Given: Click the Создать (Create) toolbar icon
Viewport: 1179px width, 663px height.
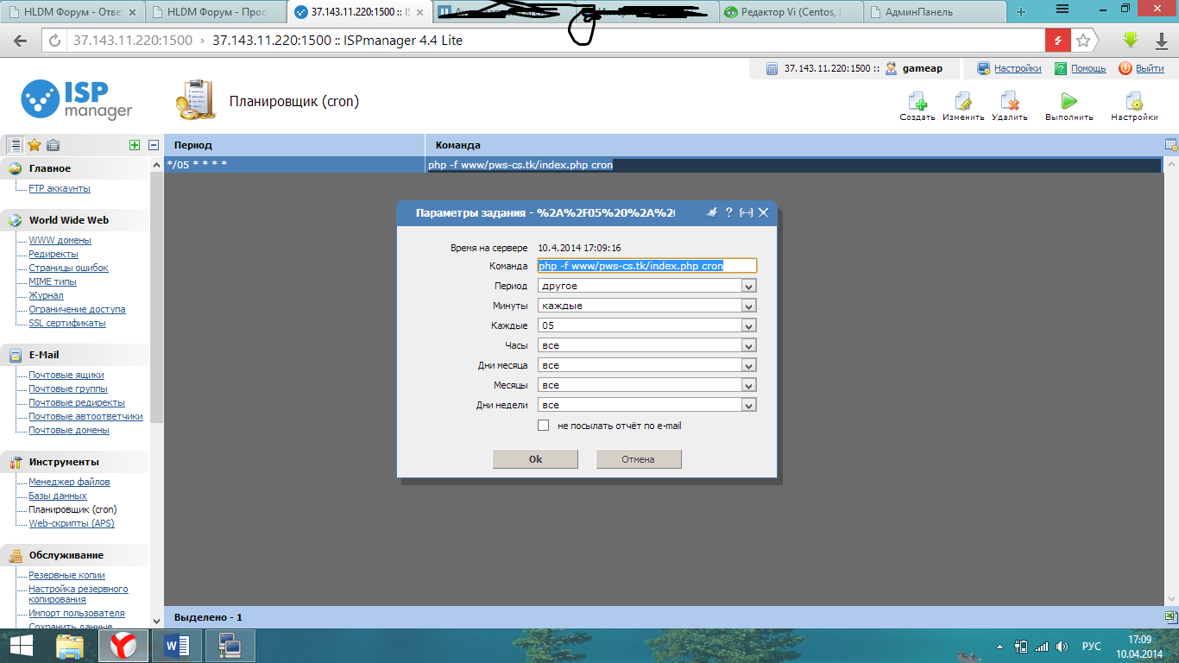Looking at the screenshot, I should point(917,102).
